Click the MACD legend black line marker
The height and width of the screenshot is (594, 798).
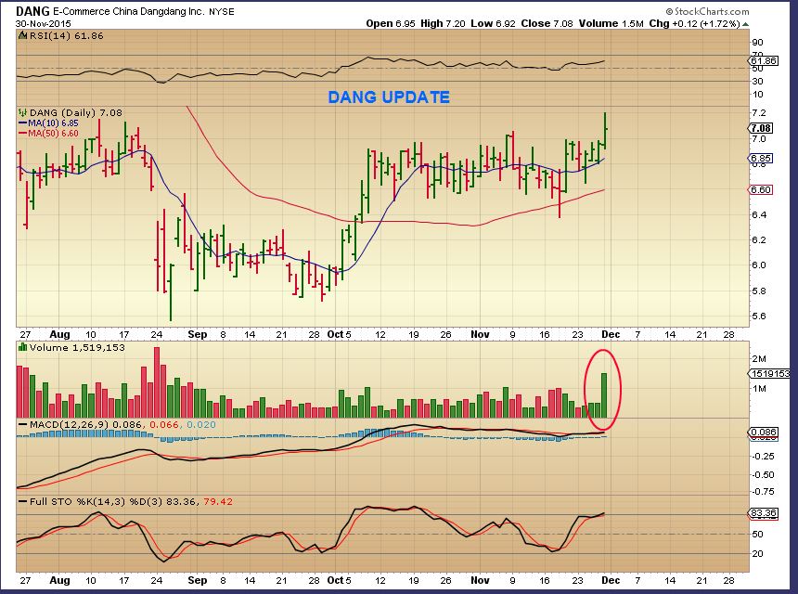point(23,424)
